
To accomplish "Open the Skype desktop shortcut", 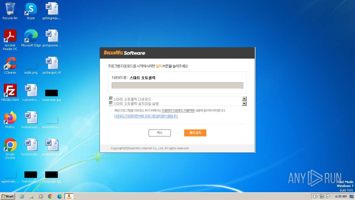I will (x=31, y=11).
